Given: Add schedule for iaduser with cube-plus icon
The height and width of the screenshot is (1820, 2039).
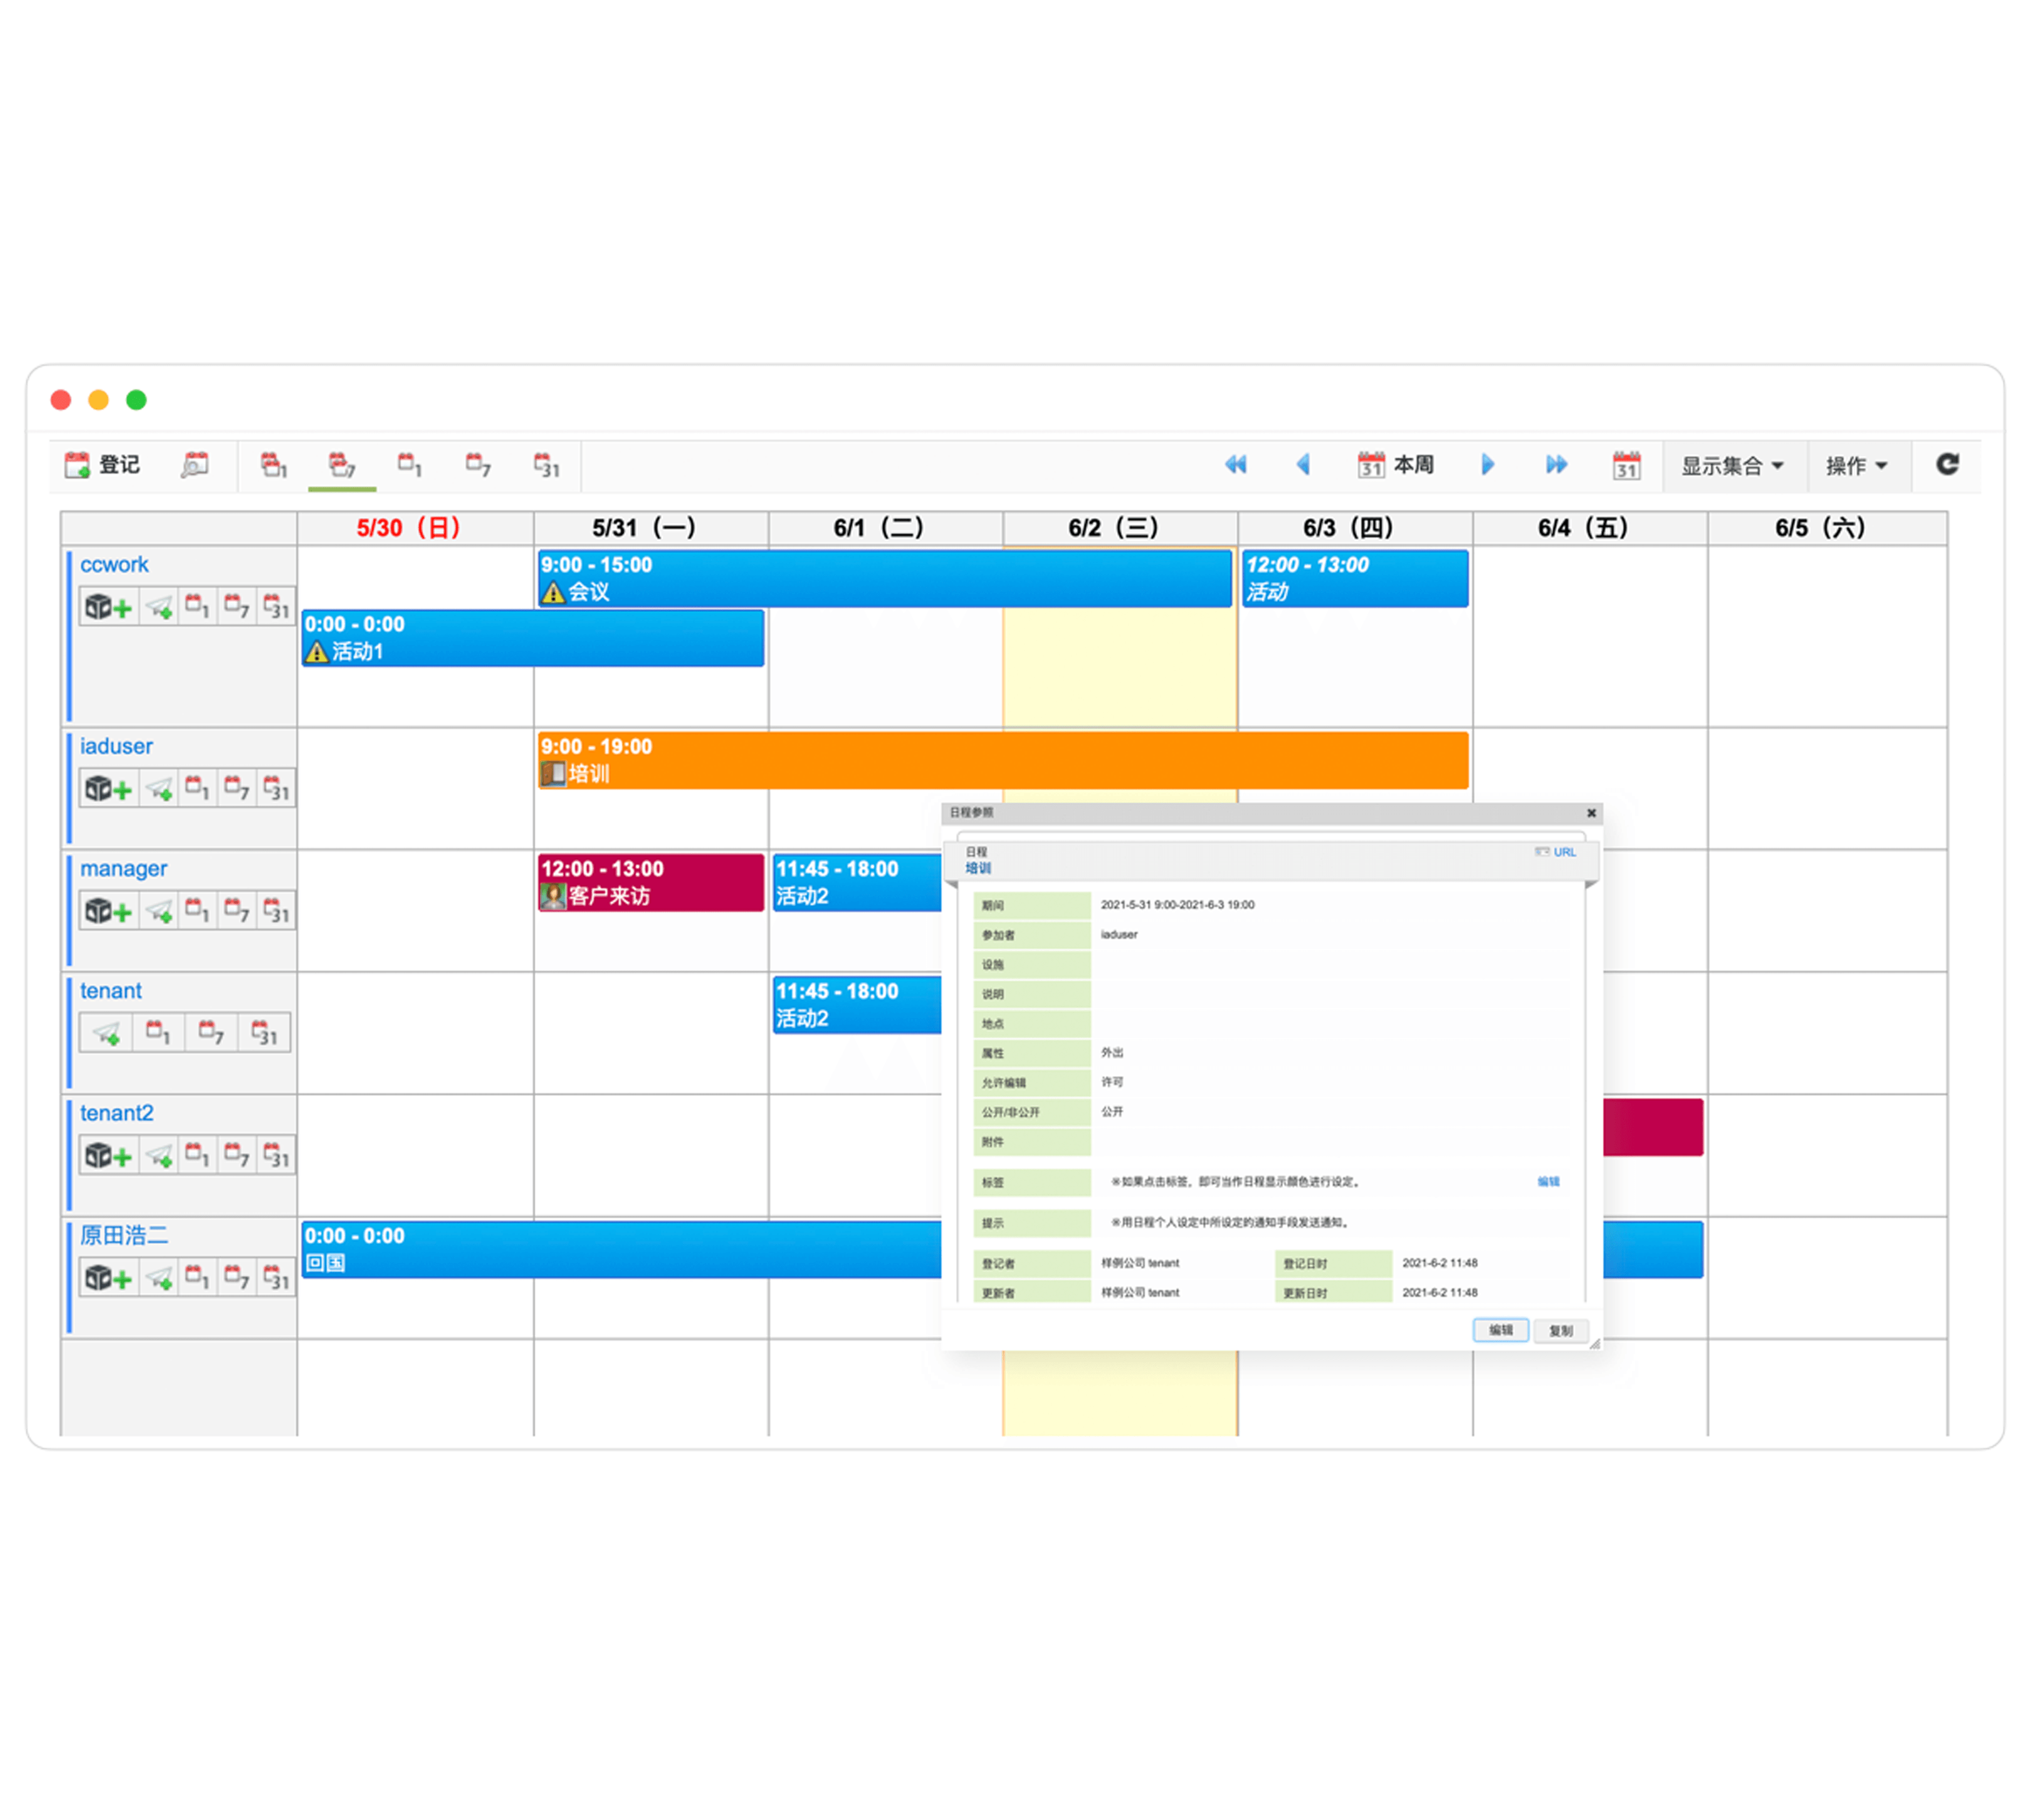Looking at the screenshot, I should (x=108, y=789).
